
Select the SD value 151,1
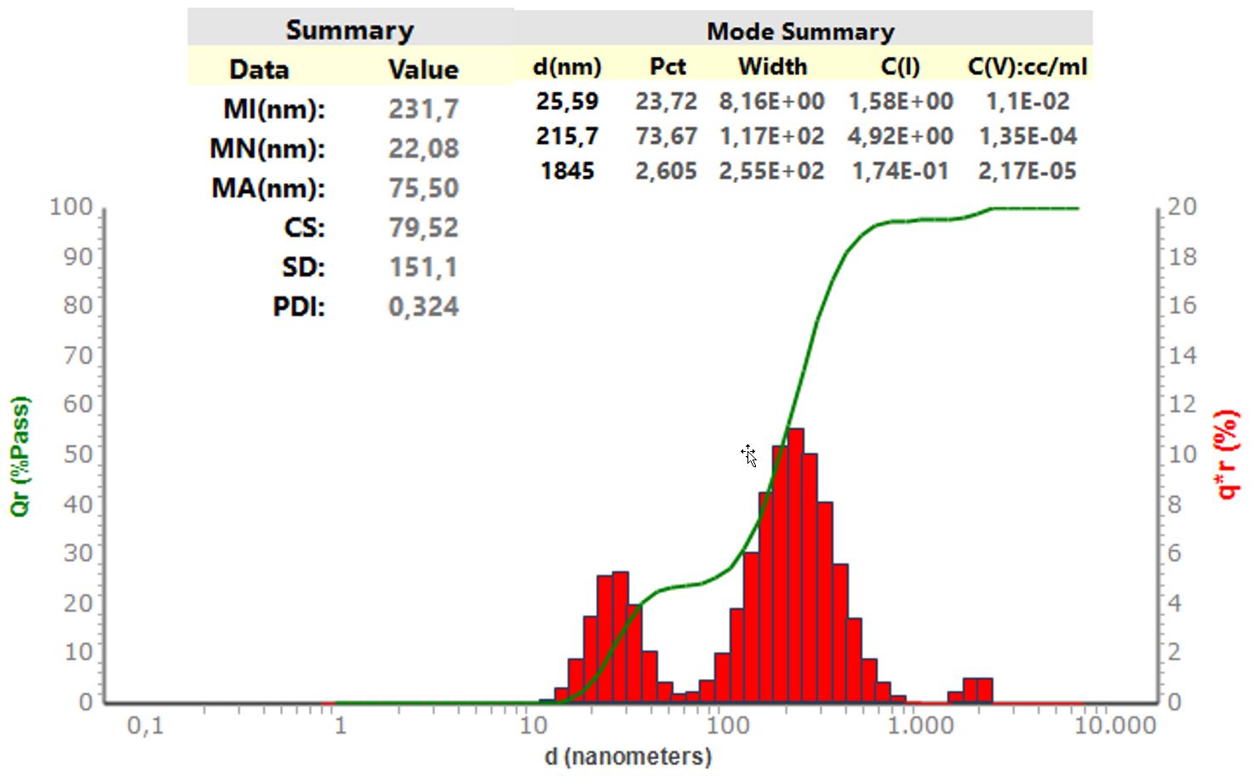(423, 267)
